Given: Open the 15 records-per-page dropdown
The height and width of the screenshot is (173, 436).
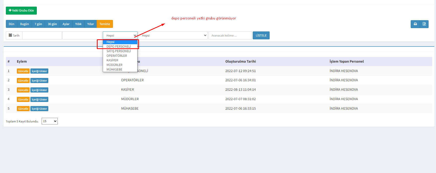Looking at the screenshot, I should click(x=50, y=121).
